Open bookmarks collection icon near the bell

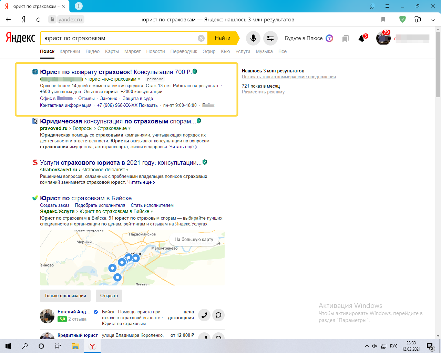tap(345, 39)
